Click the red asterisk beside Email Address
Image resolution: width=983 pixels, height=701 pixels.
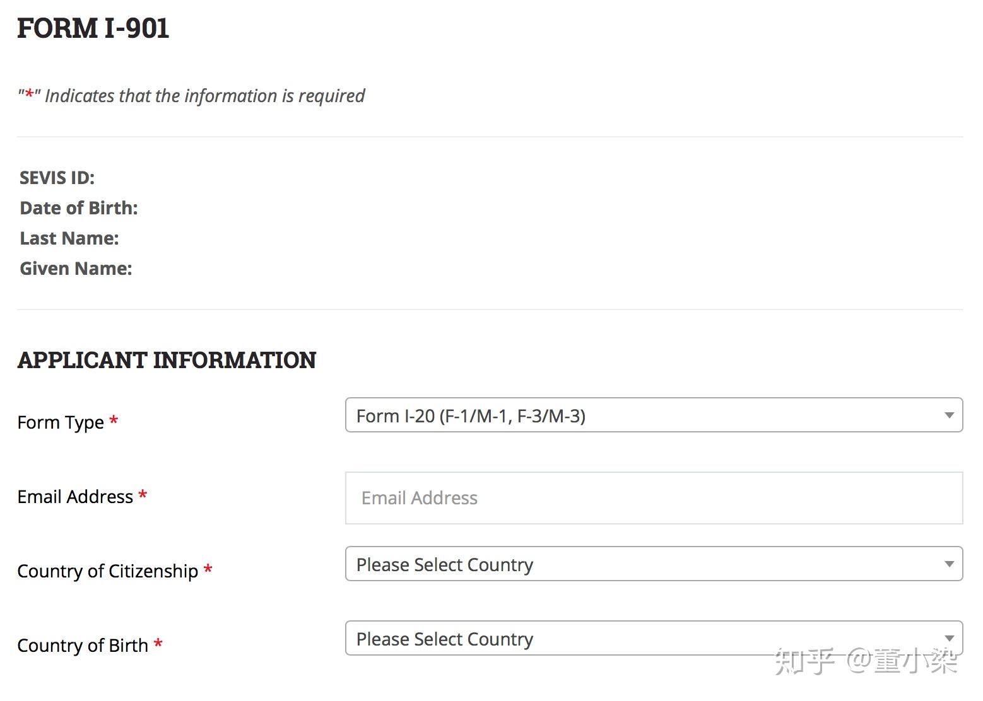pos(143,495)
